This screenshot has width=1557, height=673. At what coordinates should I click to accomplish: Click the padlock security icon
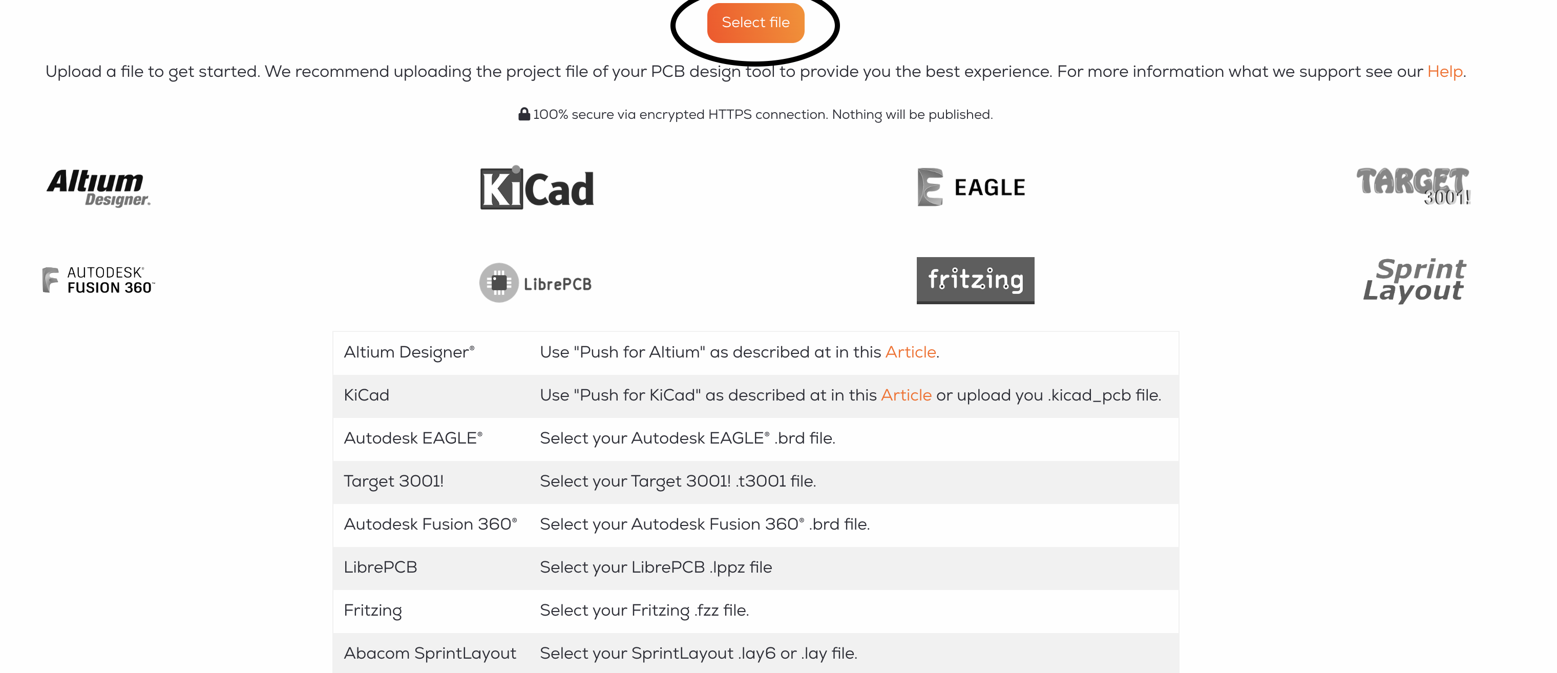(x=523, y=113)
